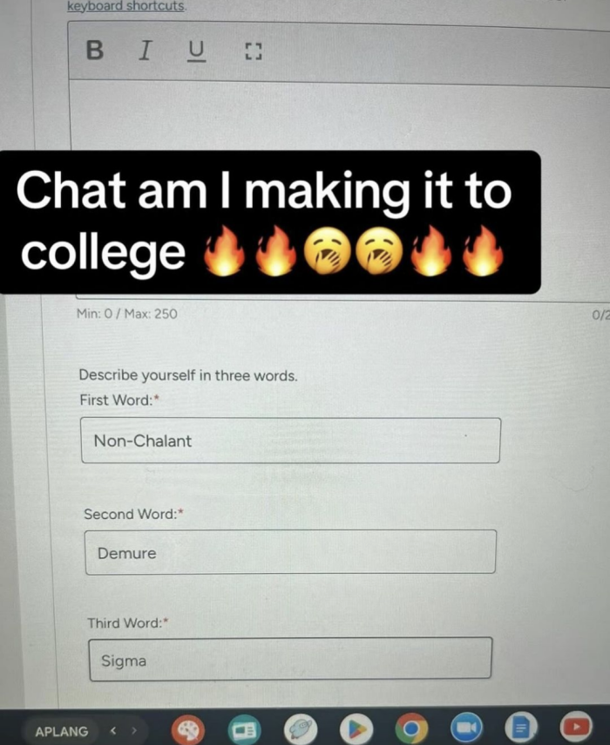Open Google Docs from the shelf

tap(521, 727)
